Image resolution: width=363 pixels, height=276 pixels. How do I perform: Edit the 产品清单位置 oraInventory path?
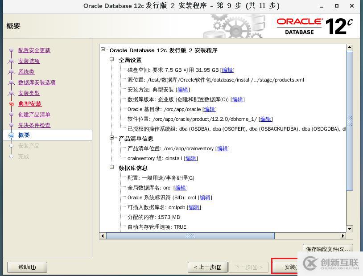tap(223, 148)
